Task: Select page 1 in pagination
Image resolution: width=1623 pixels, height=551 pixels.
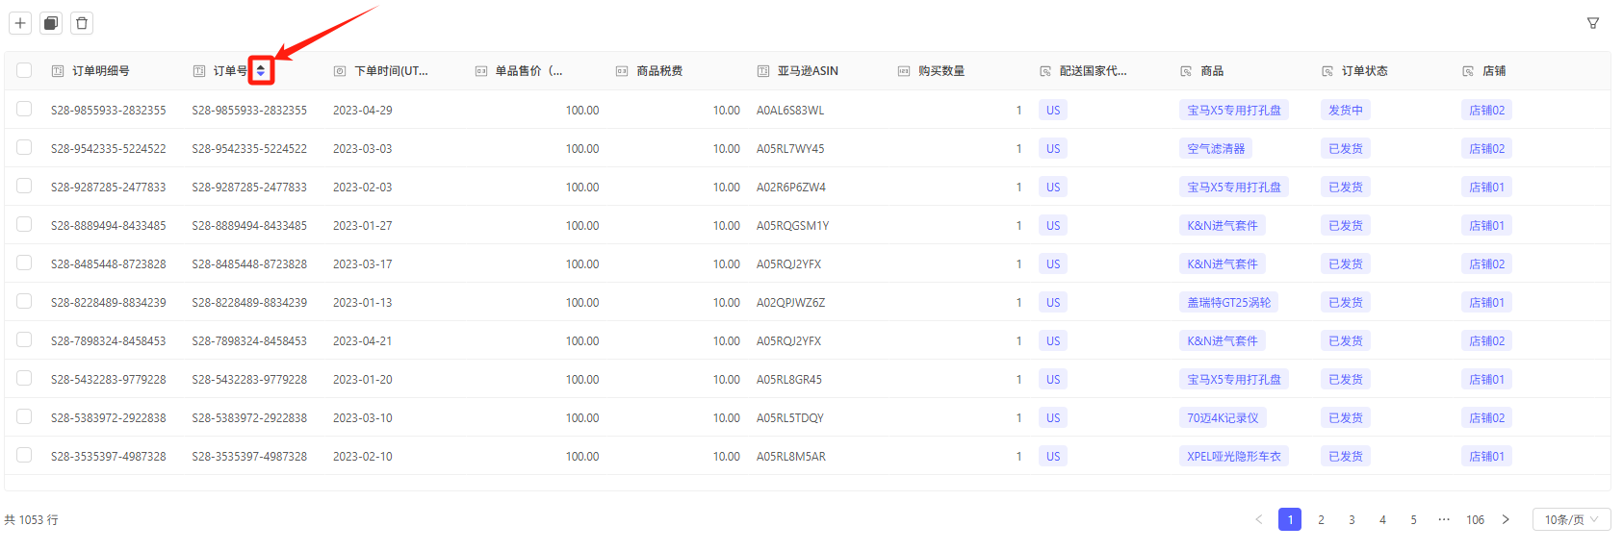Action: [x=1290, y=519]
